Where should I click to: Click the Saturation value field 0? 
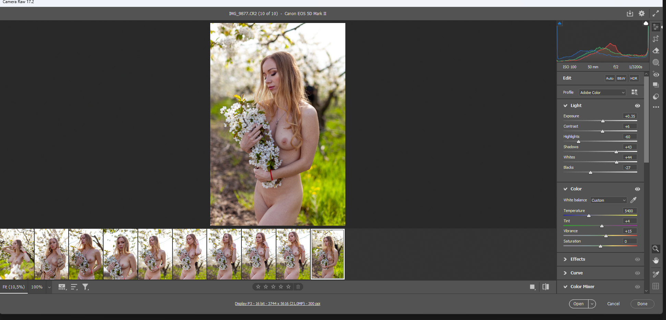[x=630, y=241]
